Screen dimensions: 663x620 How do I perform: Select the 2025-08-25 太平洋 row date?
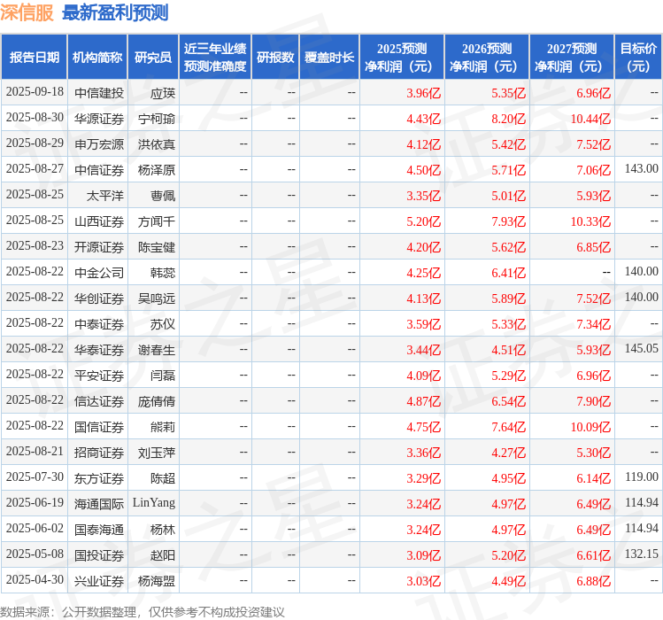click(35, 195)
